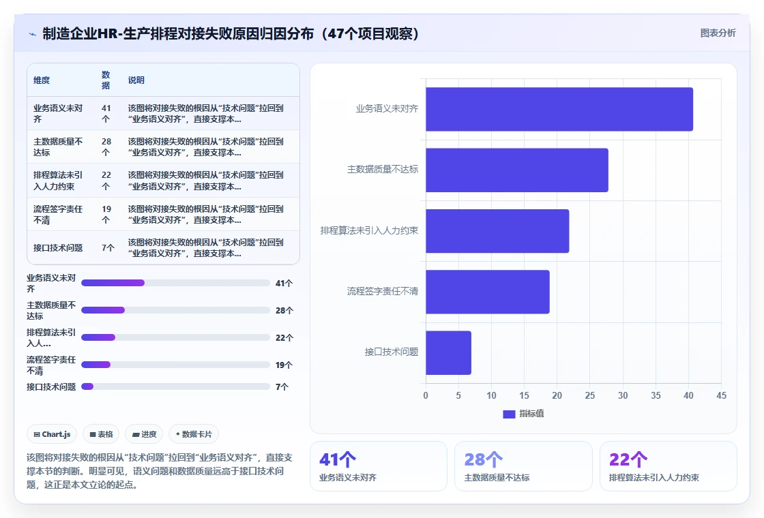
Task: Click the 28个 value beside progress bar
Action: (284, 311)
